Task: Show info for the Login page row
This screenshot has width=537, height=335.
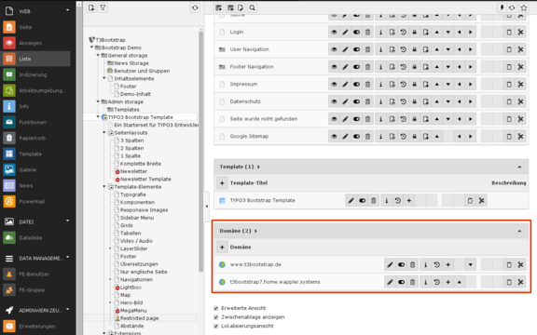Action: [380, 33]
